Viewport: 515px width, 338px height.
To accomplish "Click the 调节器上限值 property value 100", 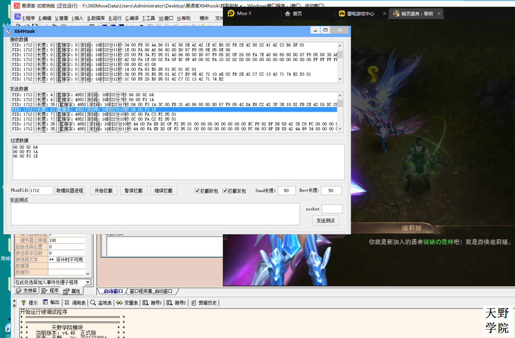I will pyautogui.click(x=66, y=240).
